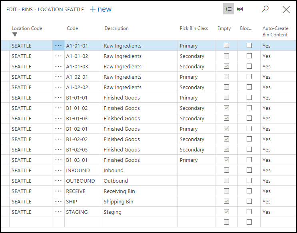Open the ellipsis menu for INBOUND bin
The image size is (297, 233).
pyautogui.click(x=58, y=171)
